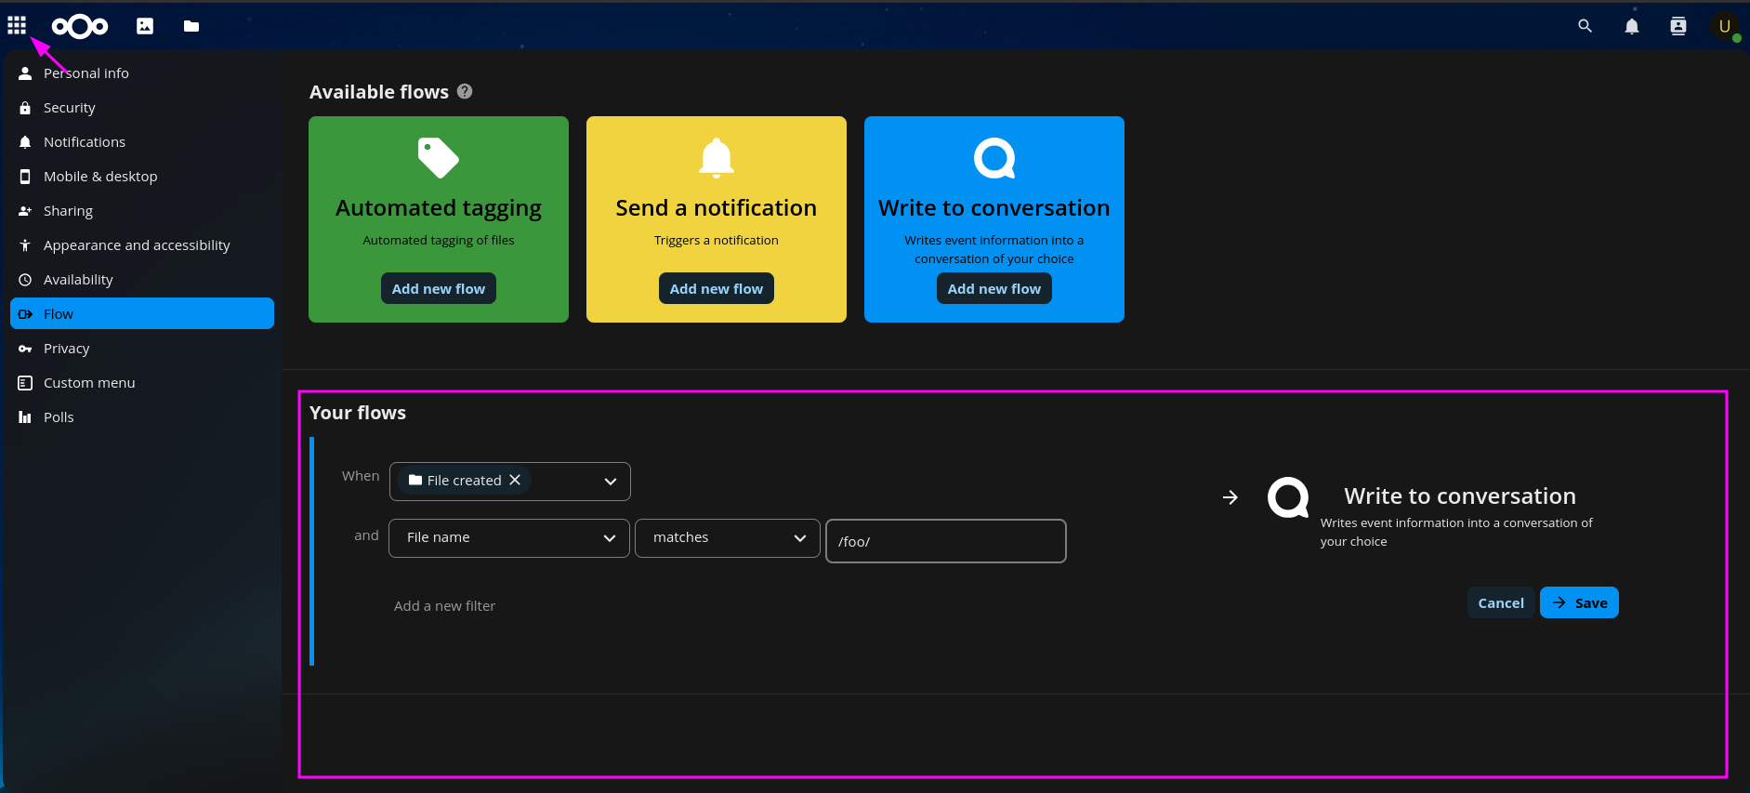Save the Write to conversation flow

click(1579, 602)
